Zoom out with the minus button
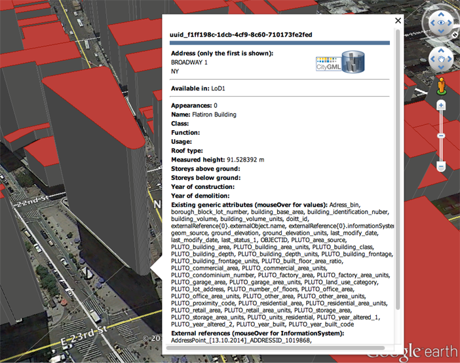Viewport: 460px width, 363px height. coord(441,167)
